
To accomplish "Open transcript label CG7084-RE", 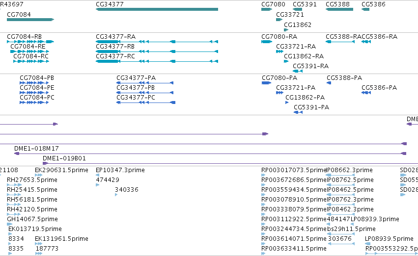I will click(28, 46).
